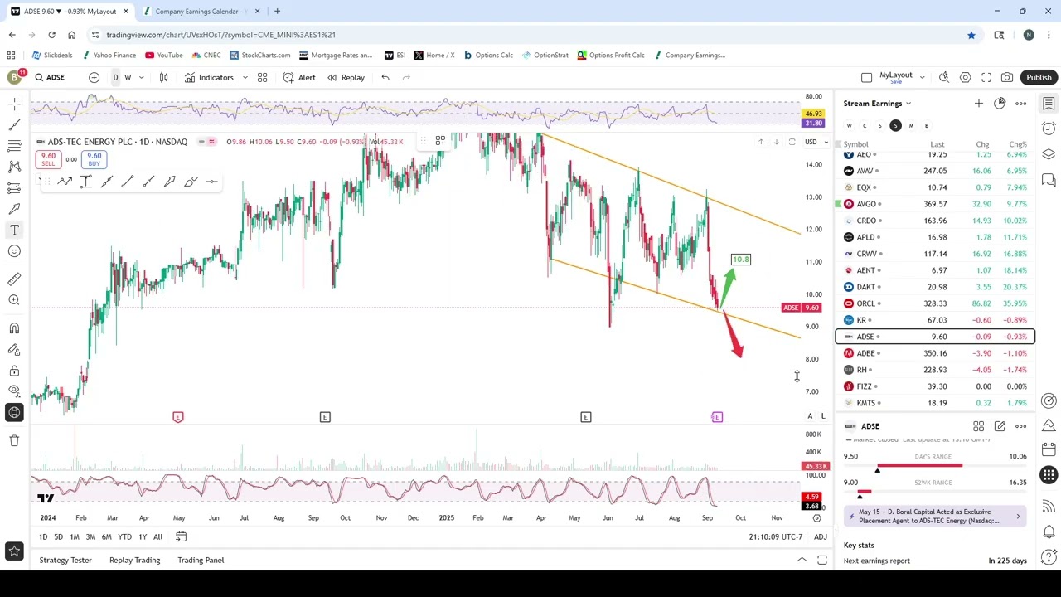Select the trend line drawing tool
The width and height of the screenshot is (1061, 597).
(x=14, y=124)
